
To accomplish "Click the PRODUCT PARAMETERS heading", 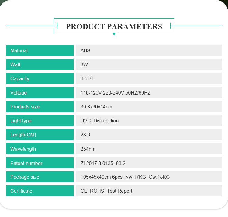I will pos(114,27).
